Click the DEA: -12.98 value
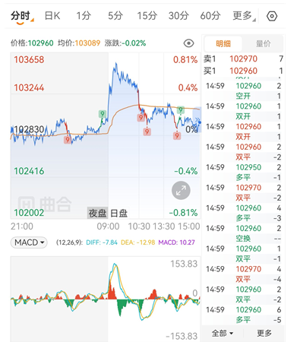This screenshot has height=342, width=297. click(x=137, y=242)
